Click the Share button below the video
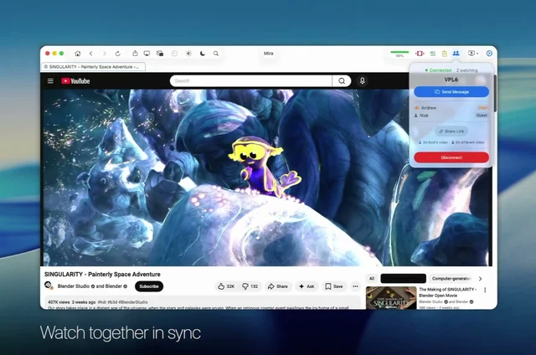The width and height of the screenshot is (536, 355). tap(278, 286)
